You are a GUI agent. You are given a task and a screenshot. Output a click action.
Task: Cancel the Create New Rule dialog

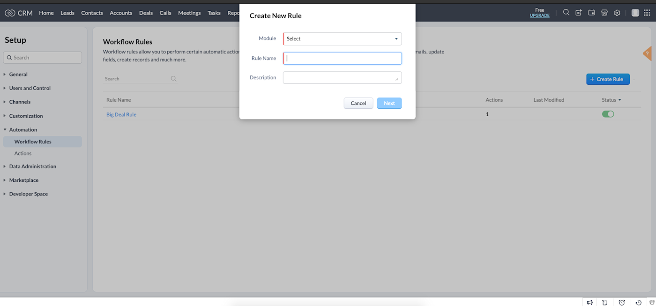(x=358, y=103)
